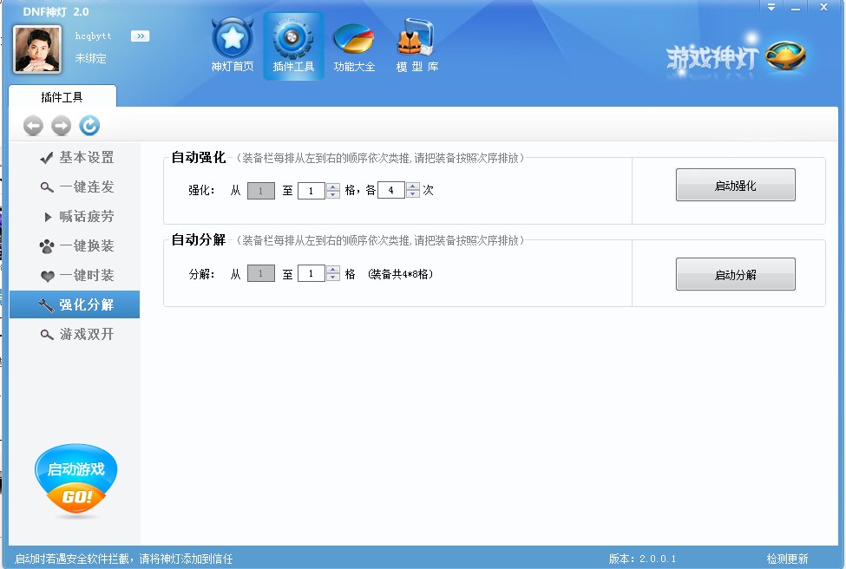846x569 pixels.
Task: Click the 自动分解 section heading
Action: [x=198, y=240]
